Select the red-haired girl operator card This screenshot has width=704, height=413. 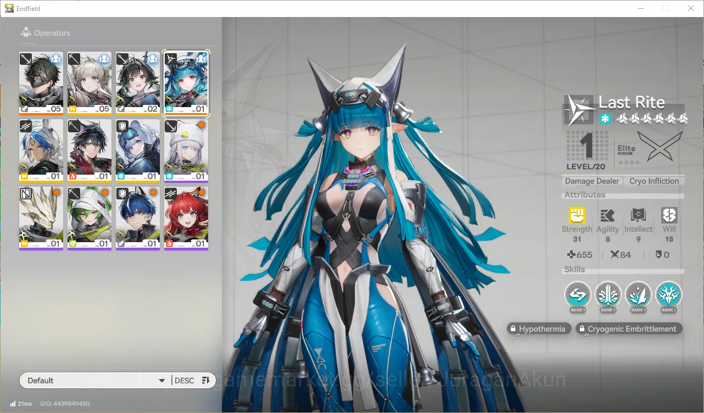click(186, 219)
